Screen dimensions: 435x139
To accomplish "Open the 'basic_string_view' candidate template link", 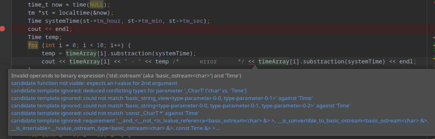I will coord(162,98).
